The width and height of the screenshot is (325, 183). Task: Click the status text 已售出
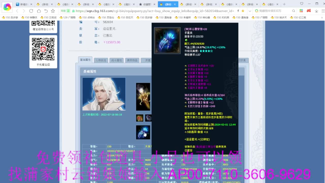click(107, 36)
